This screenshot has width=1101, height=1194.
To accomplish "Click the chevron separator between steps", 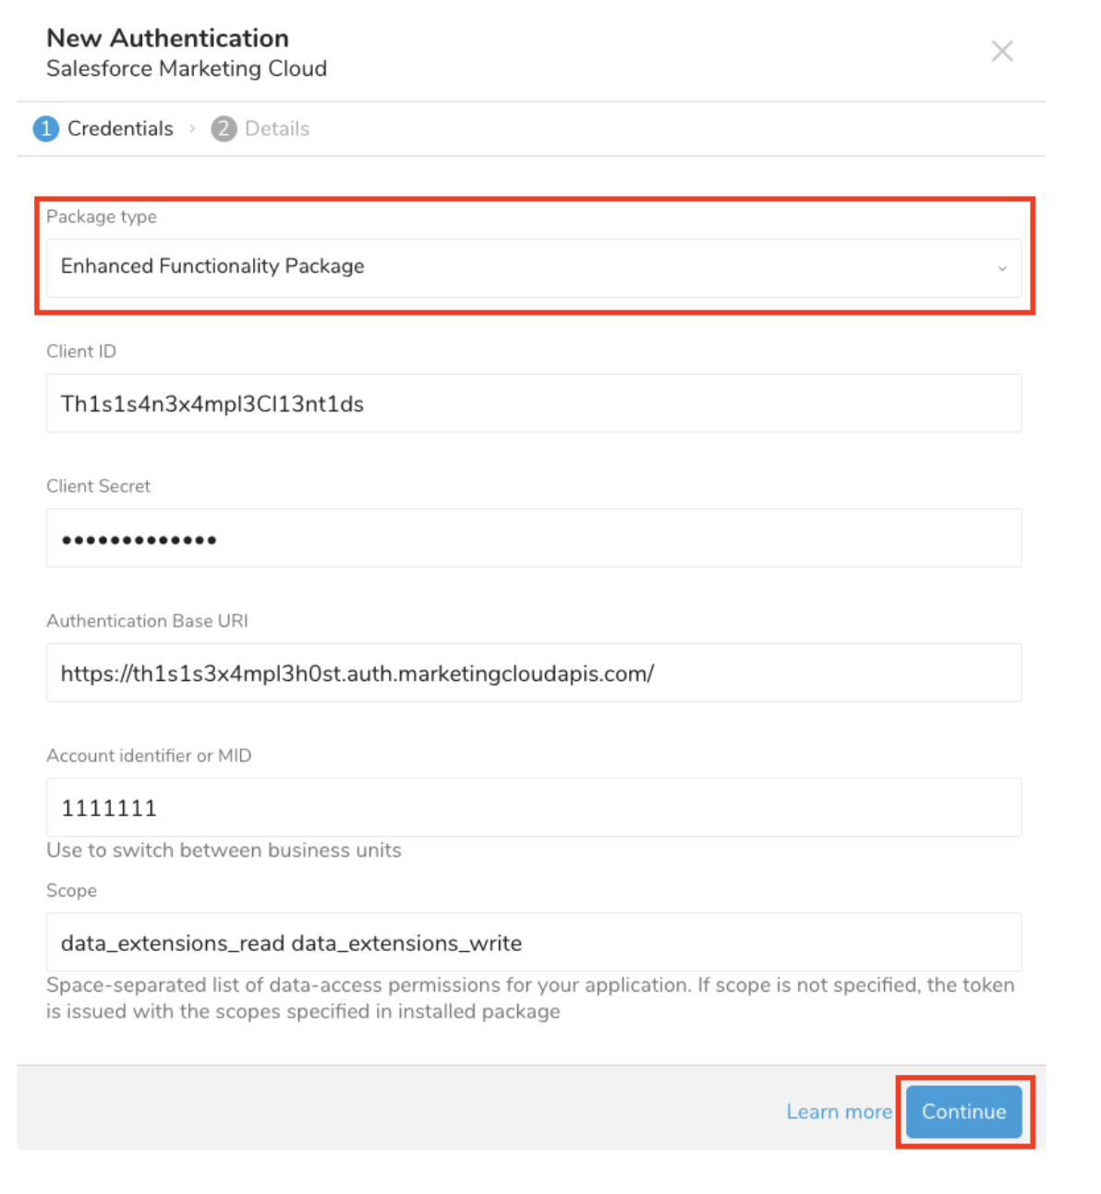I will [x=192, y=128].
